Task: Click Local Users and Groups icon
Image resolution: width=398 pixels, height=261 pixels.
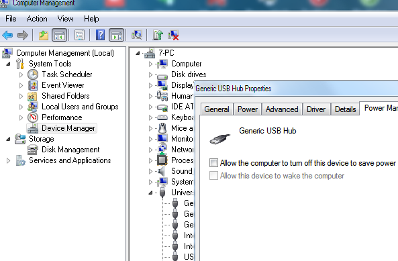Action: [33, 107]
